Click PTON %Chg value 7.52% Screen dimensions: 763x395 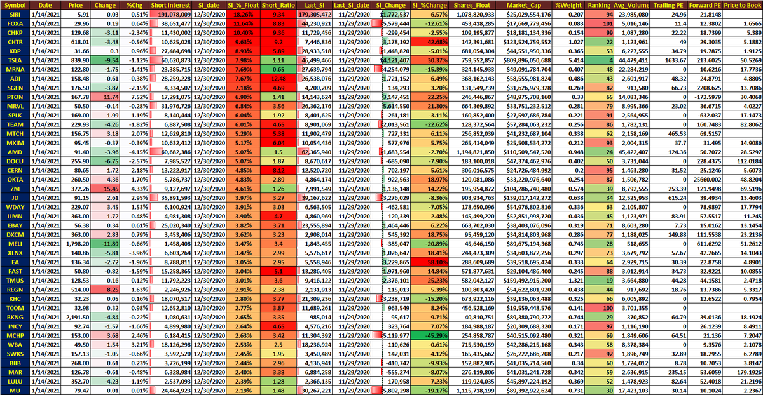[135, 97]
